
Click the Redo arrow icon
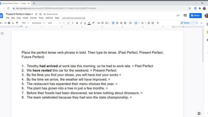pyautogui.click(x=5, y=23)
